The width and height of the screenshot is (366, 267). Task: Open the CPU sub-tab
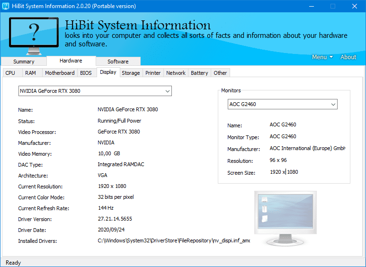(x=10, y=73)
